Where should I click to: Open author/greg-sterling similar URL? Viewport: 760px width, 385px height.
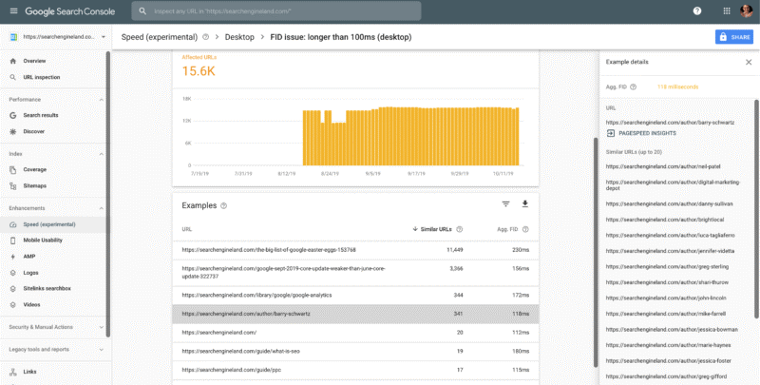click(x=667, y=267)
